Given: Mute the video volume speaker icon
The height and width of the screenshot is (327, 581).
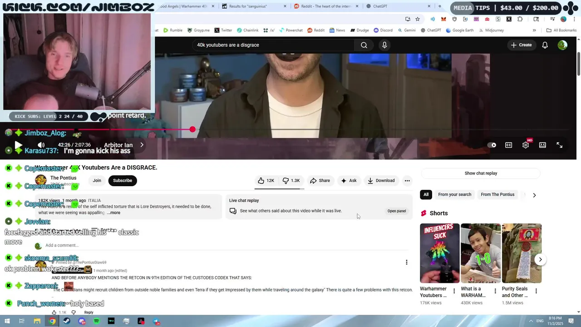Looking at the screenshot, I should (x=41, y=145).
